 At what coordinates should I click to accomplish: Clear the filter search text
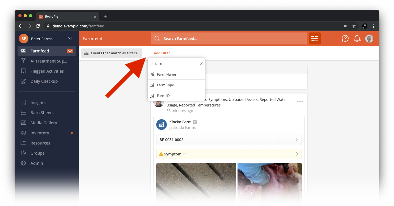[x=201, y=64]
